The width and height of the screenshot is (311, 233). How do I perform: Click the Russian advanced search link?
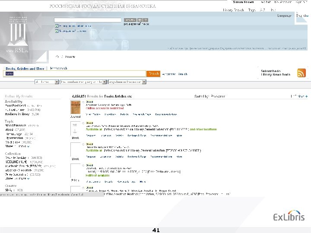[x=136, y=24]
